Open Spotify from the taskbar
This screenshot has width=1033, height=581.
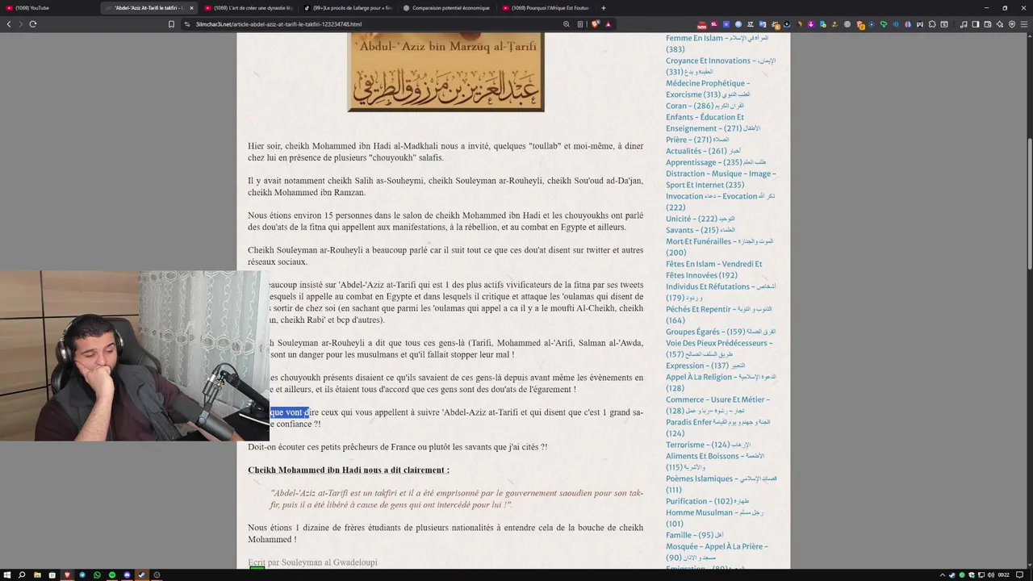(x=111, y=575)
